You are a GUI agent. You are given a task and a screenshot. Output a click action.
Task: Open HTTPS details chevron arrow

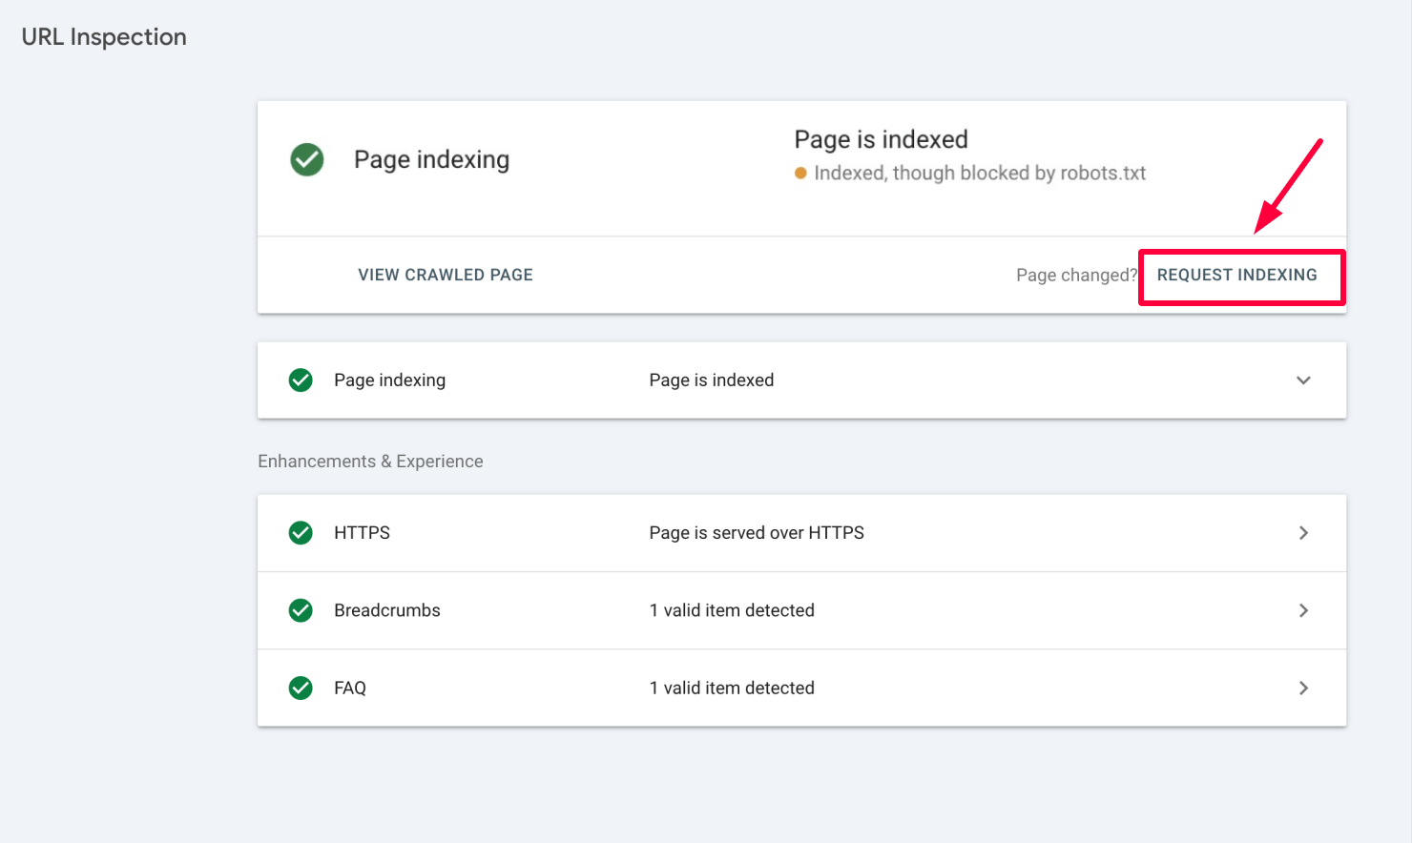click(1303, 533)
